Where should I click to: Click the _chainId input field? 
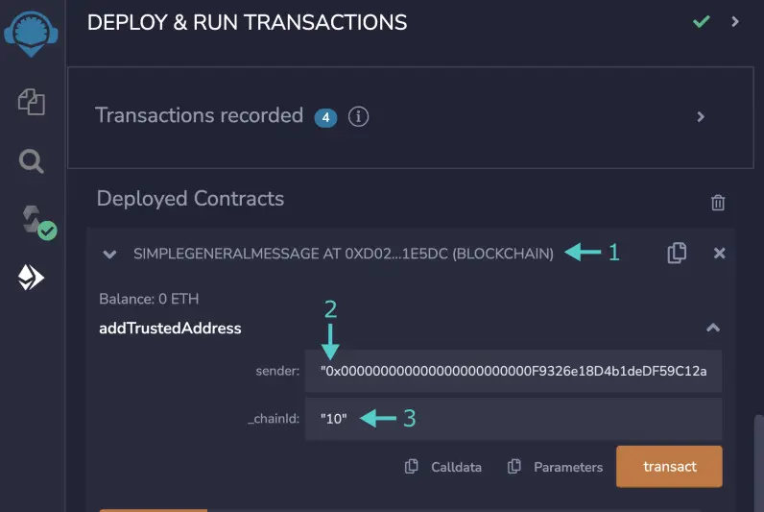[x=513, y=419]
